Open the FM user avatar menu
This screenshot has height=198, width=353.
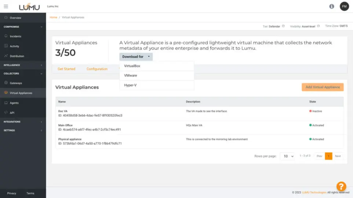(x=344, y=6)
